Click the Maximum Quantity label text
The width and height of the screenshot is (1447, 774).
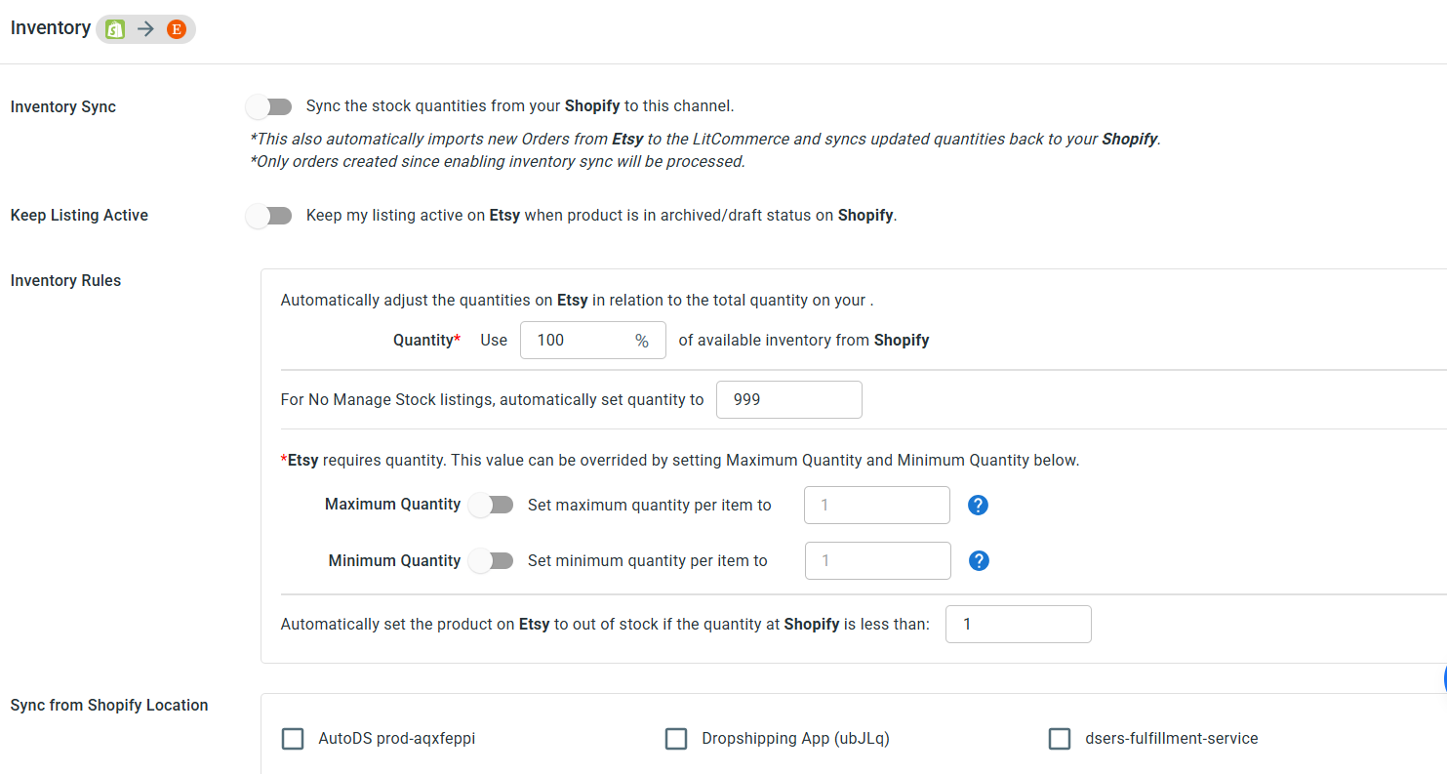click(x=392, y=505)
